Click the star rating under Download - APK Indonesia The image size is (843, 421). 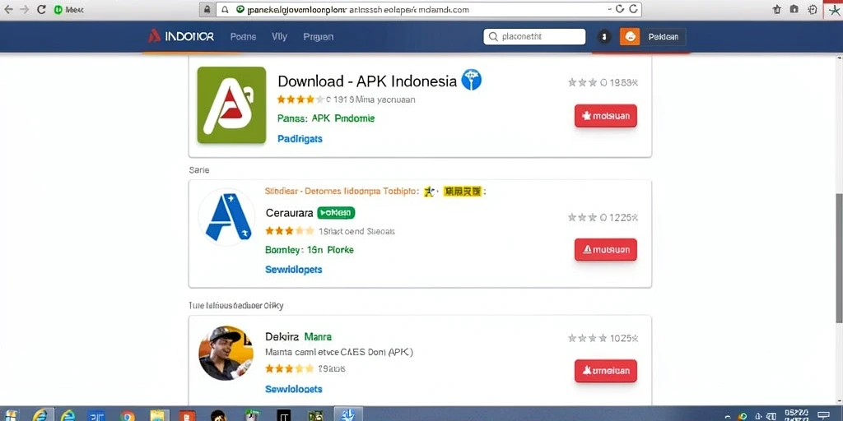300,99
